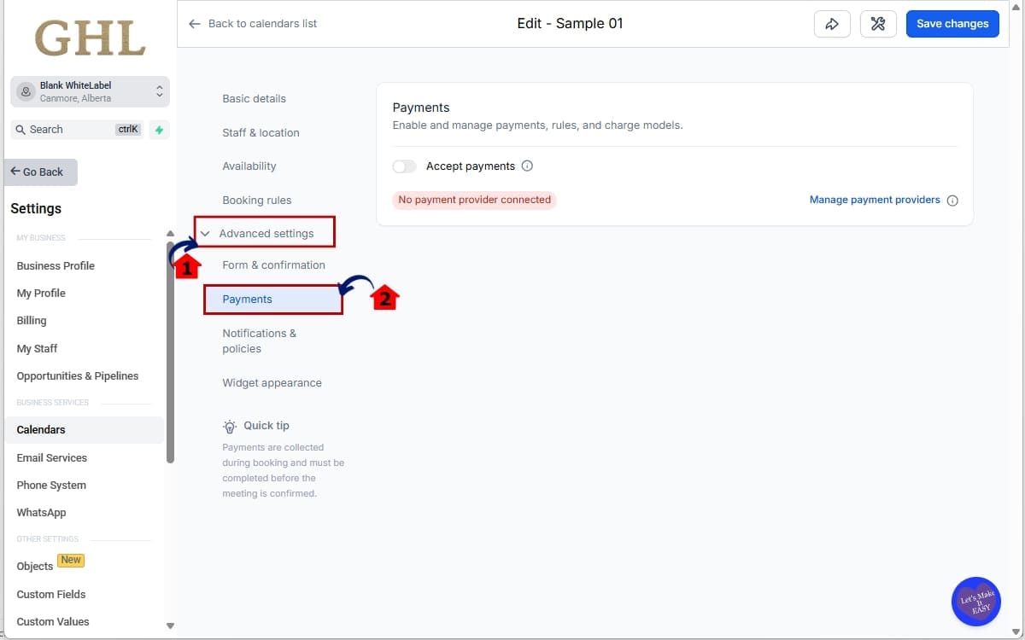Open the Let's Make It Easy chat bubble
1025x640 pixels.
[x=975, y=602]
